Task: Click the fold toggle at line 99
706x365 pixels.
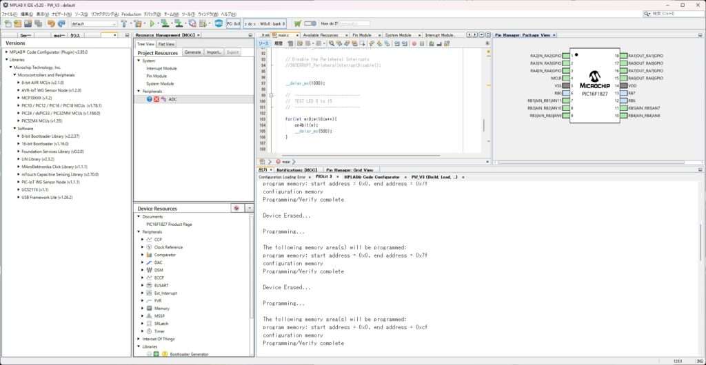Action: click(x=271, y=95)
